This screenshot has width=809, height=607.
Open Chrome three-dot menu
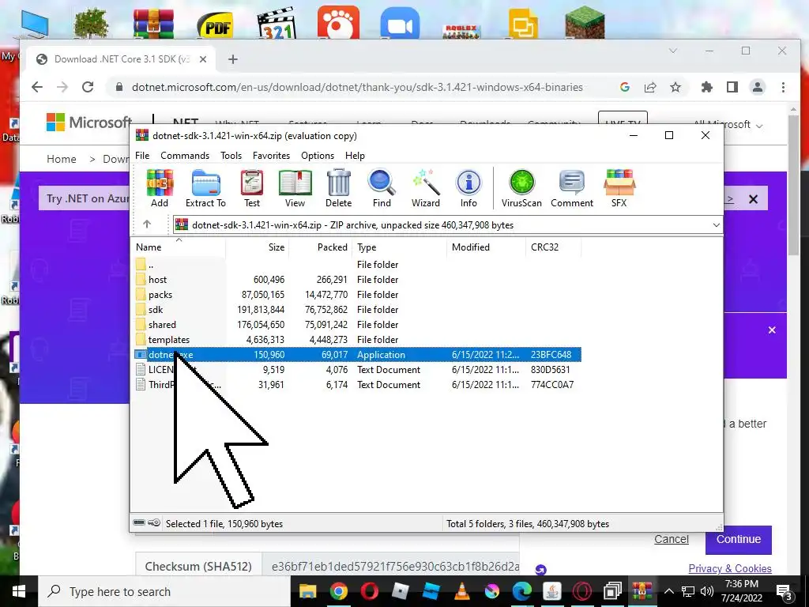(783, 87)
